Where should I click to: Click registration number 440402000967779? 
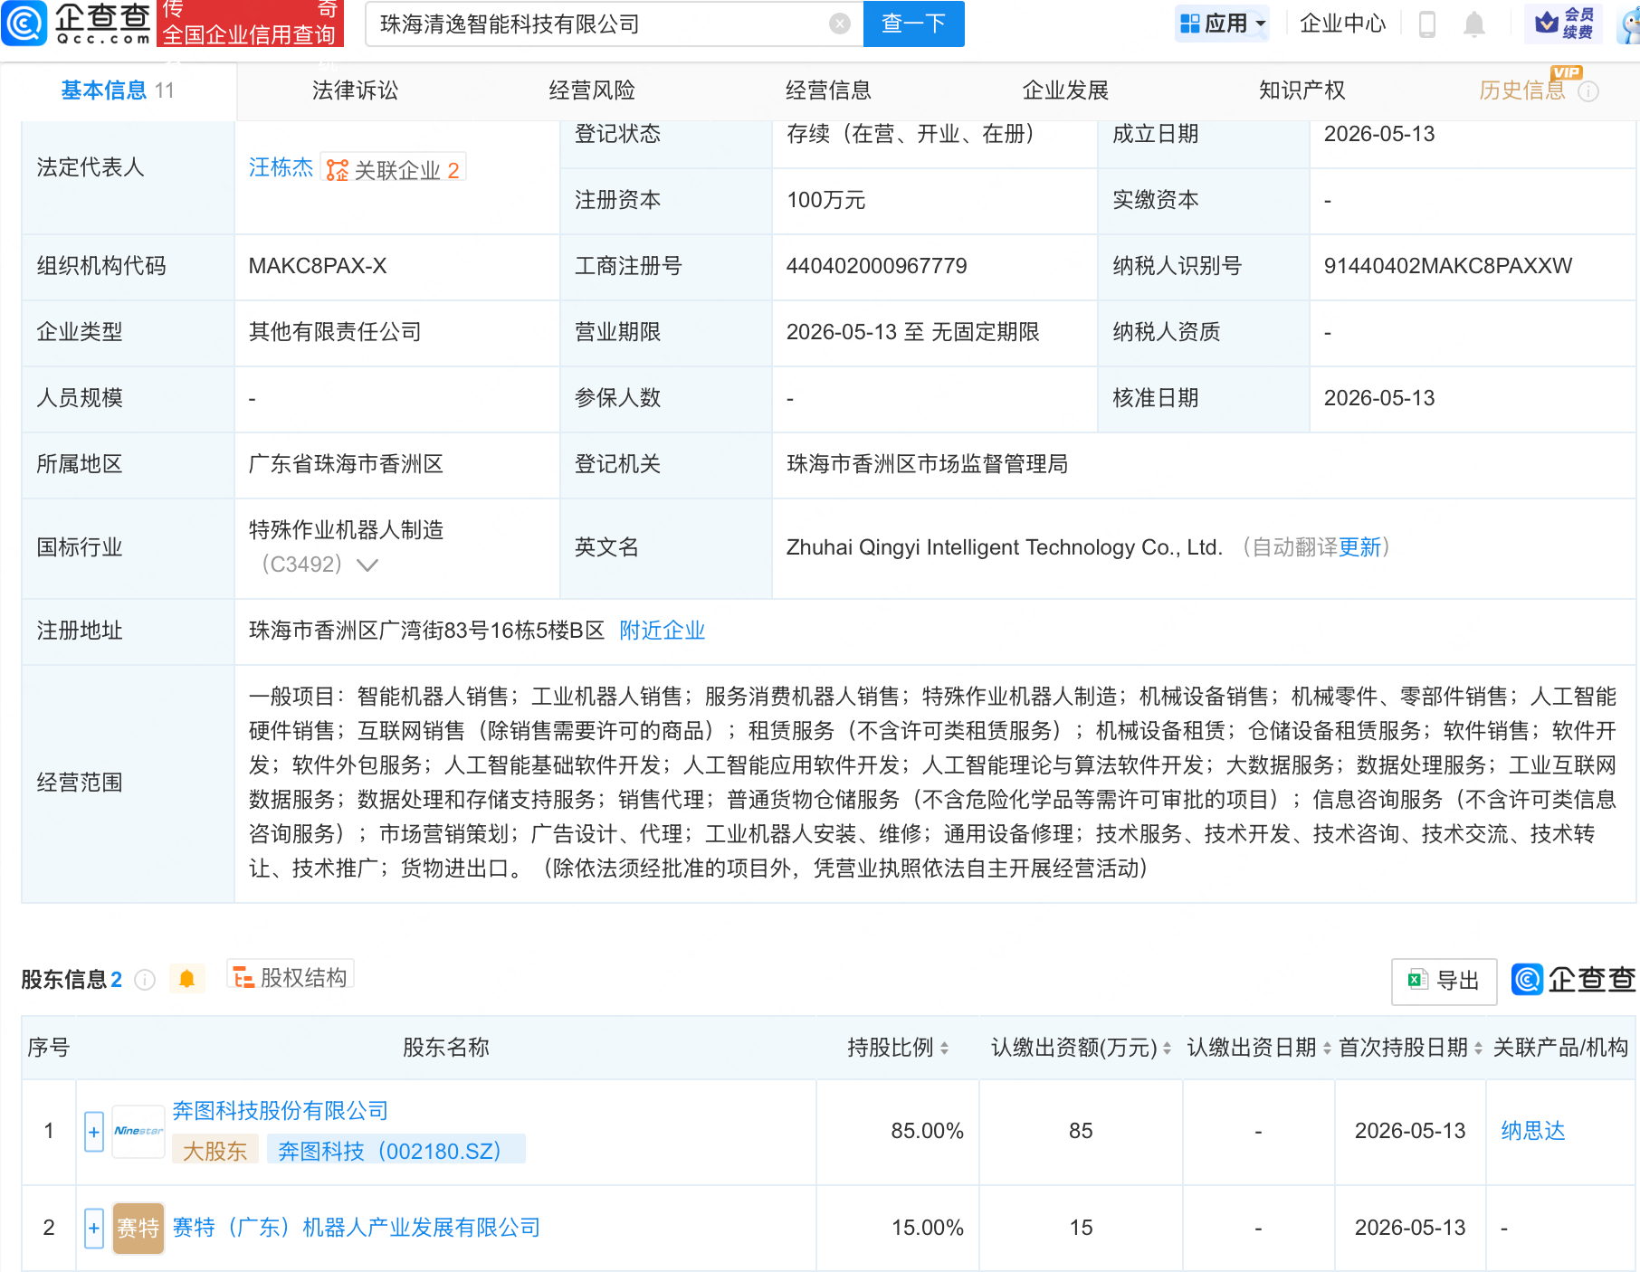point(876,266)
